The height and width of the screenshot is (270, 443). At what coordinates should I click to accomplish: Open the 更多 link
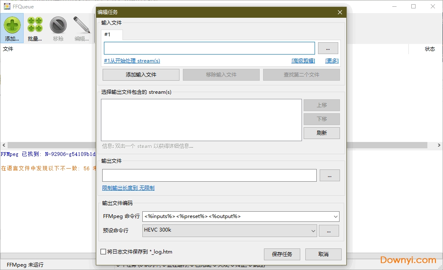tap(332, 61)
